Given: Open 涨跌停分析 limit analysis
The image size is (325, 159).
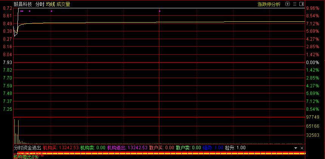Looking at the screenshot, I should pos(269,5).
